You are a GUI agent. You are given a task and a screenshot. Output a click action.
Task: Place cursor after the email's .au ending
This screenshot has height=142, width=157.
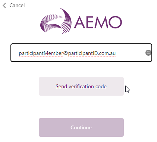click(116, 53)
